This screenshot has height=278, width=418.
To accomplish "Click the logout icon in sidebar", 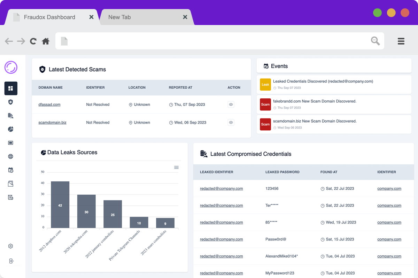I will [x=11, y=261].
